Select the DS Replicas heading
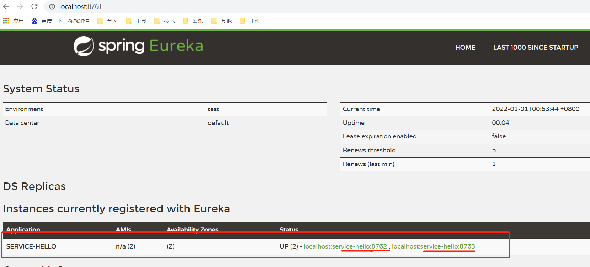This screenshot has height=267, width=590. [34, 186]
